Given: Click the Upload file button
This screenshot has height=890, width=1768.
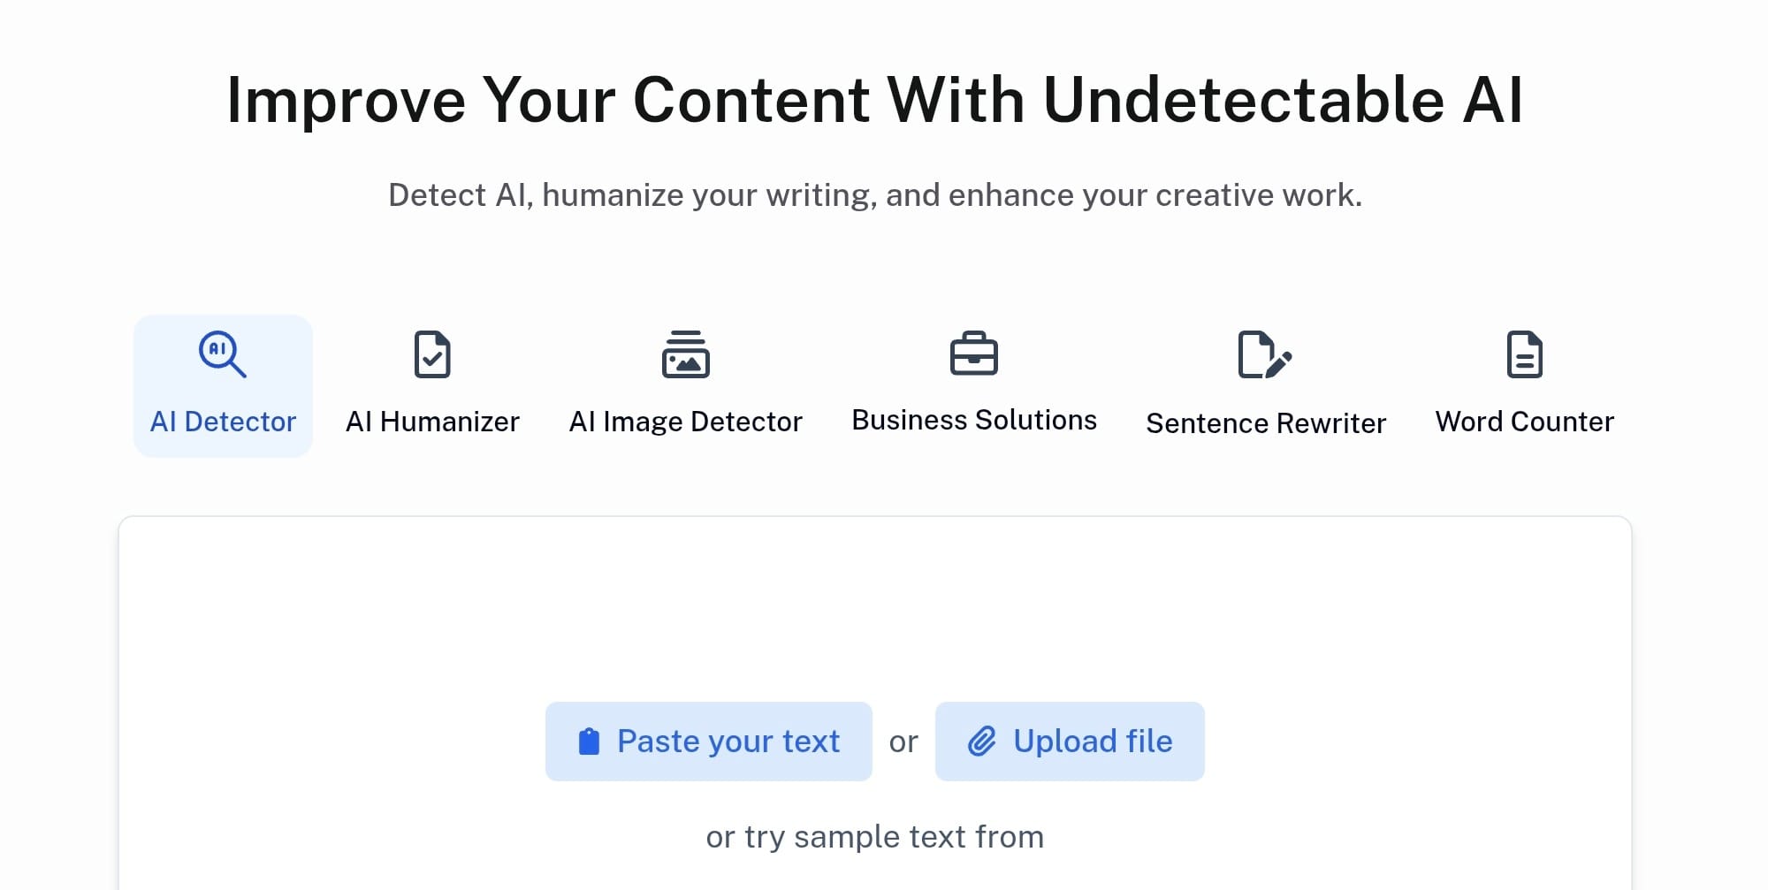Looking at the screenshot, I should pos(1070,742).
